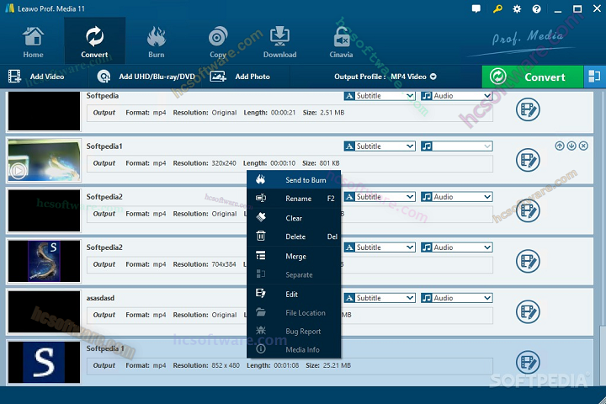This screenshot has height=404, width=606.
Task: Choose Rename in context menu
Action: click(x=294, y=199)
